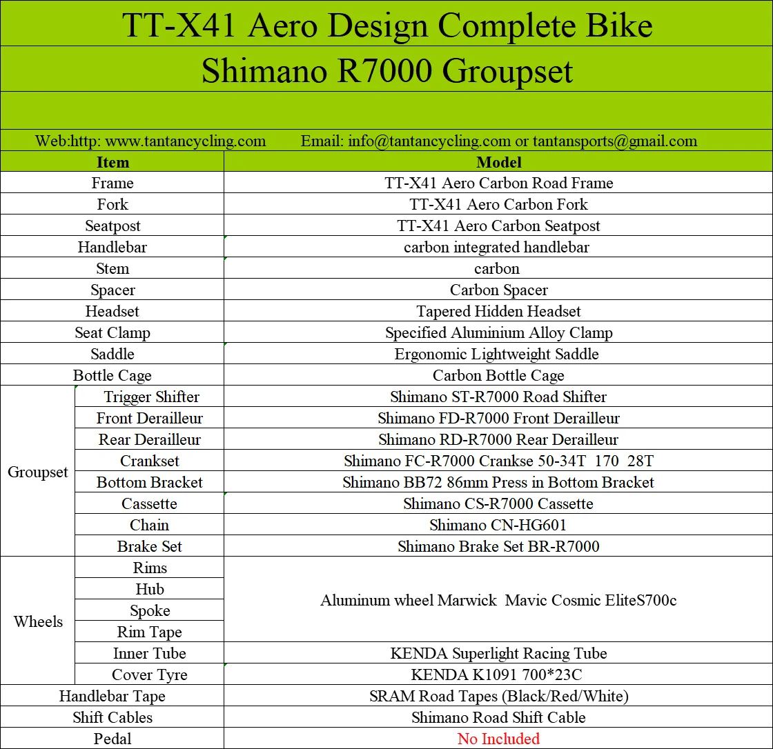
Task: Click the 'Frame' item cell
Action: (112, 183)
